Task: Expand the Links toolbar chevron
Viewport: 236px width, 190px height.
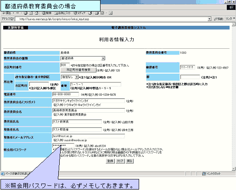Action: tap(234, 18)
